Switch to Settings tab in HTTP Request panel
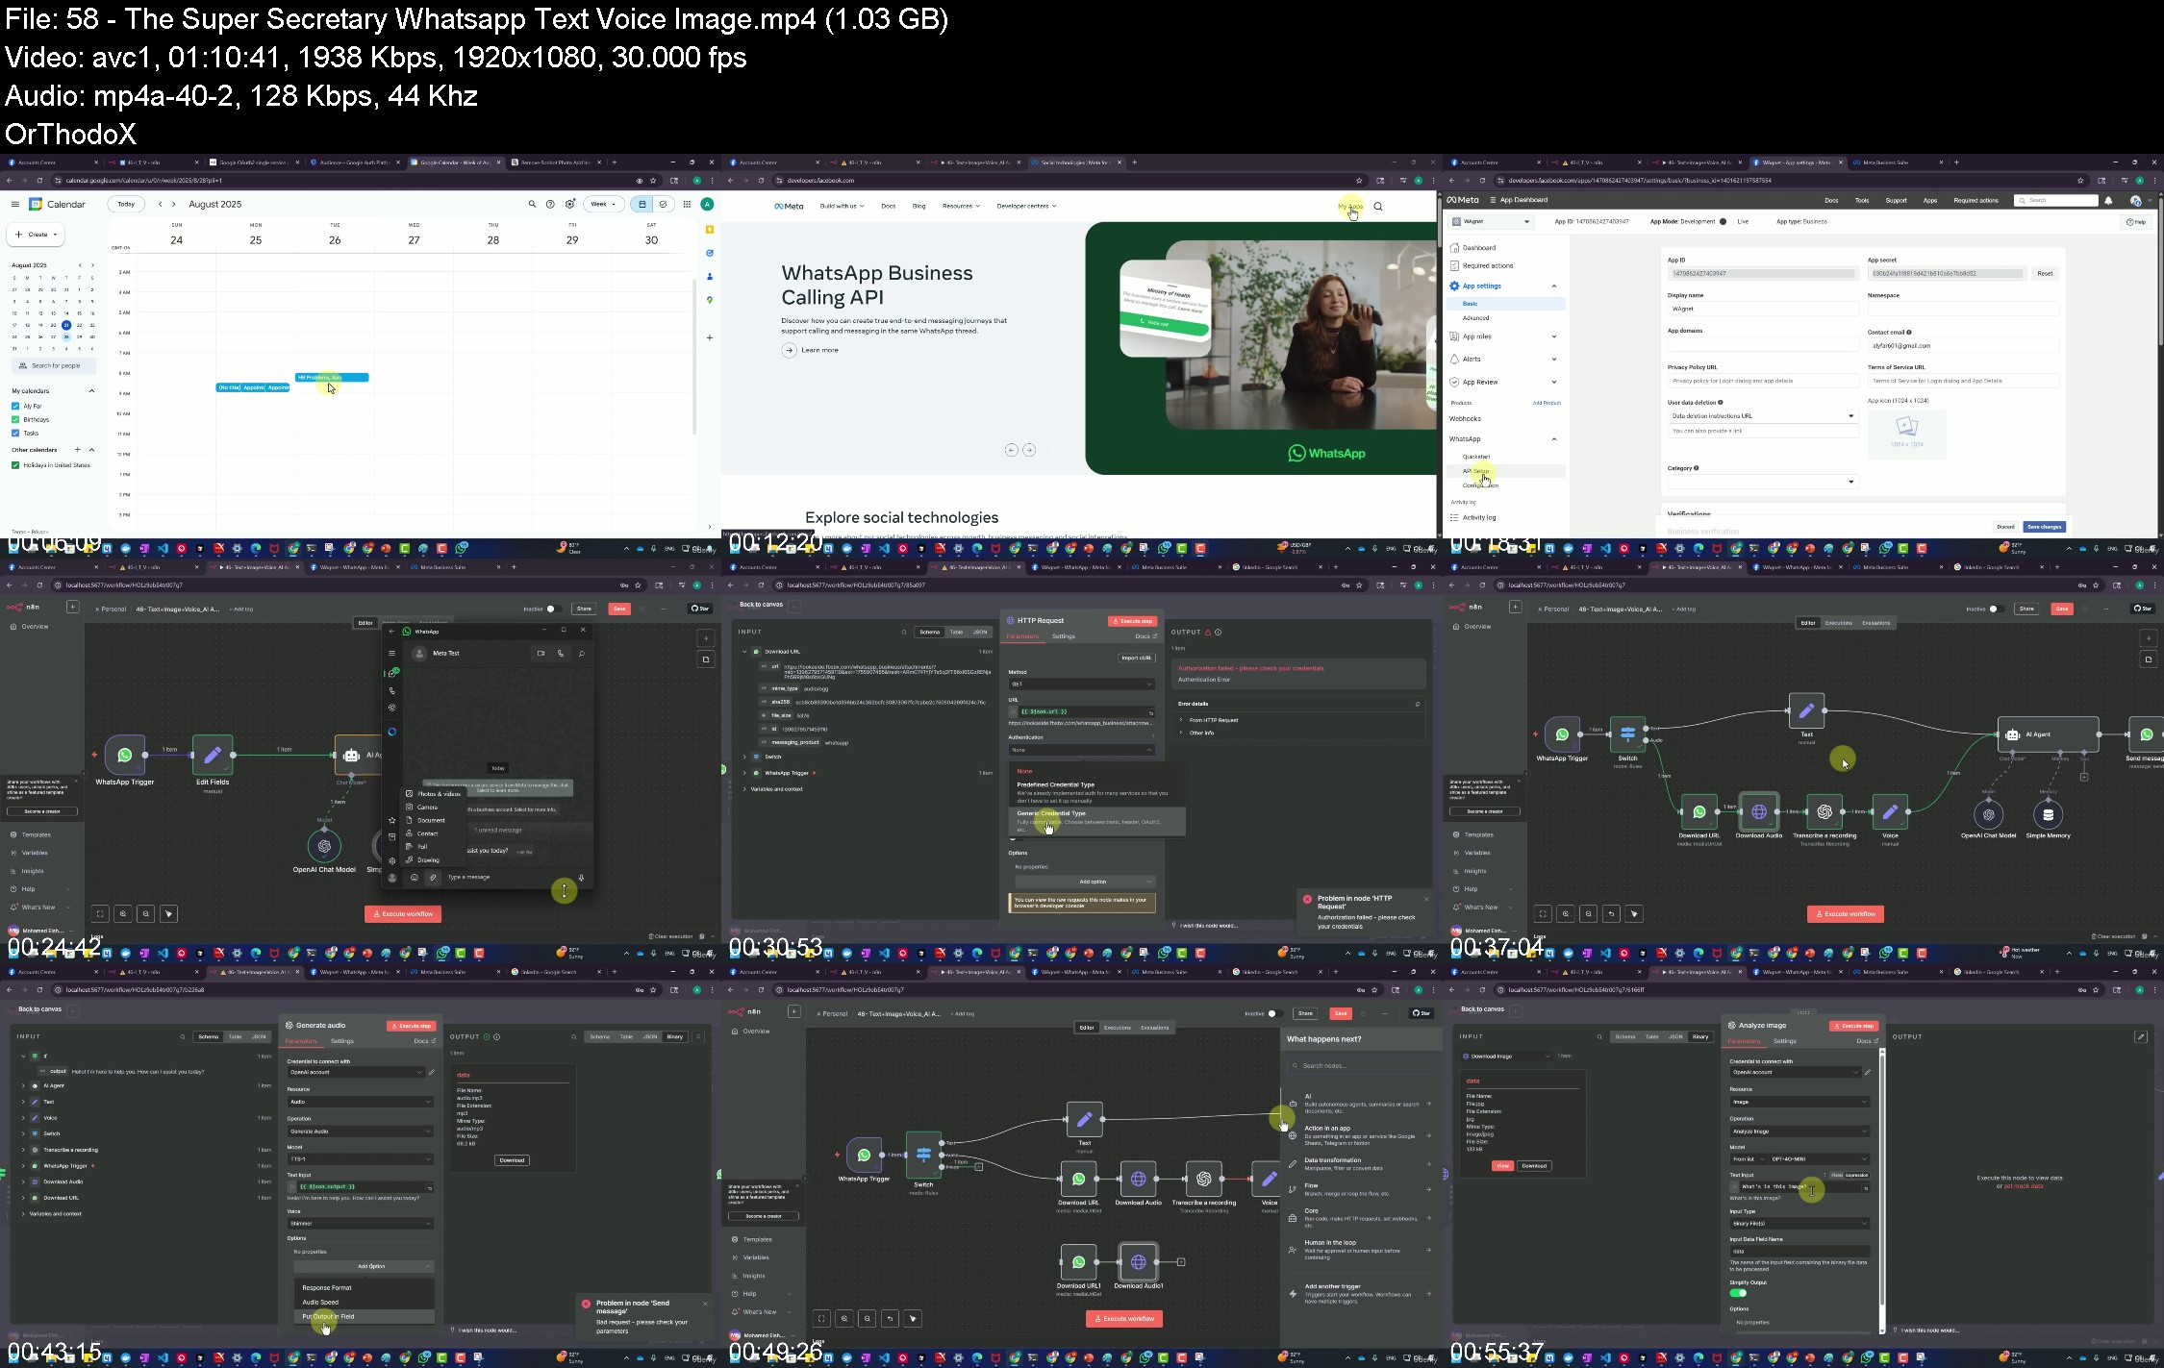The width and height of the screenshot is (2164, 1368). 1063,636
